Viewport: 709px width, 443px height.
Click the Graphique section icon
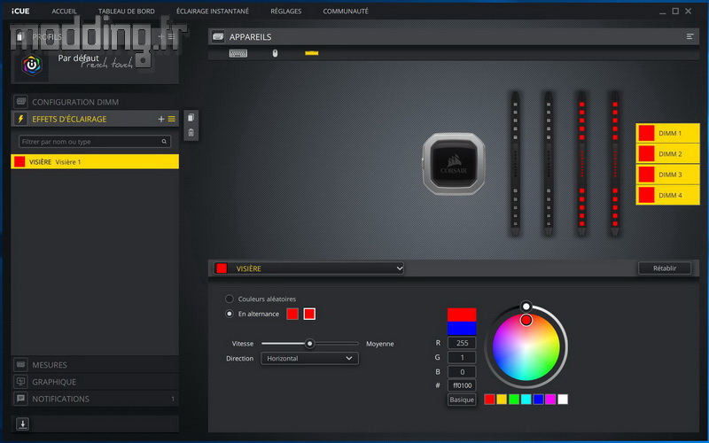[x=20, y=382]
